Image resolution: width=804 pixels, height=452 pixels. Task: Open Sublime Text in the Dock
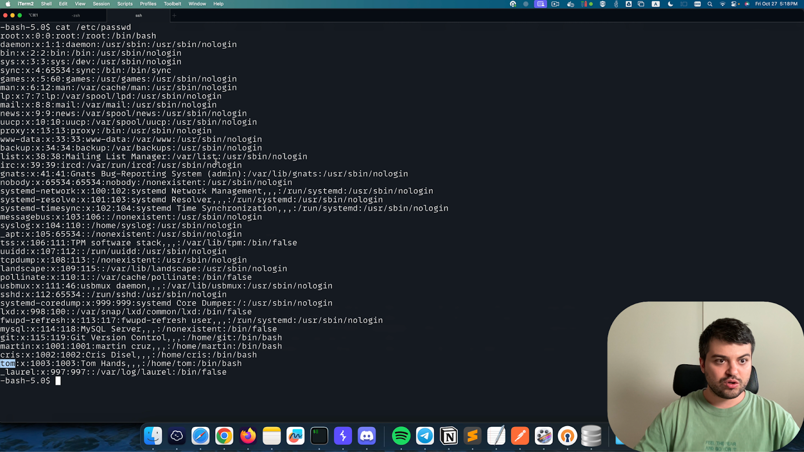click(x=472, y=435)
